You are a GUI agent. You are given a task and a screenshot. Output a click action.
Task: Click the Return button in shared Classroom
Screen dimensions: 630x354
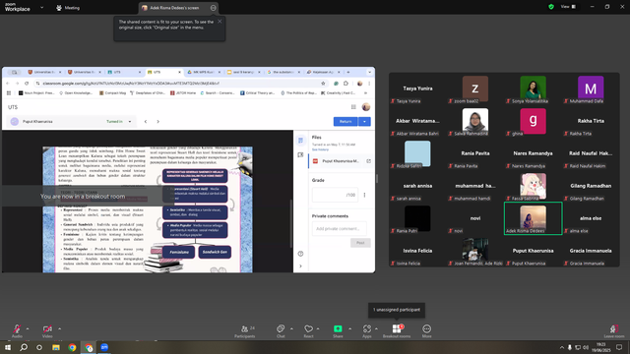click(346, 121)
